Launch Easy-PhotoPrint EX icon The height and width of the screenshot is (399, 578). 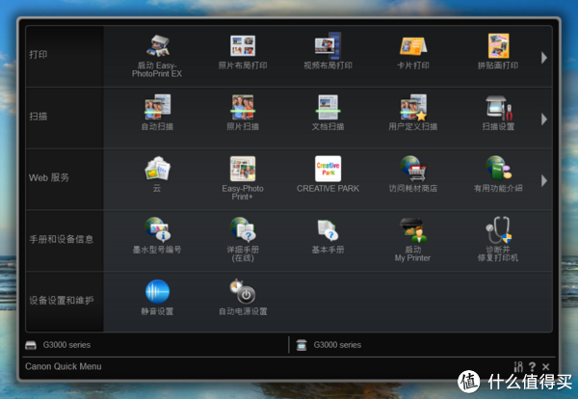pos(157,45)
